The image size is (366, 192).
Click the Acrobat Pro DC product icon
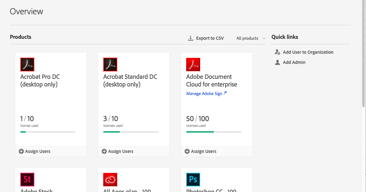[27, 65]
